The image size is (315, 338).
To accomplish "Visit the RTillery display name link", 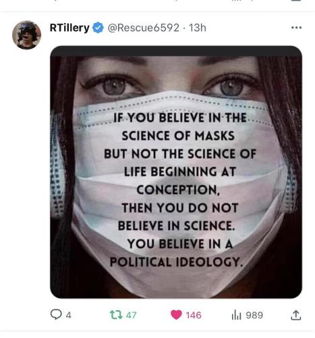I will coord(69,28).
